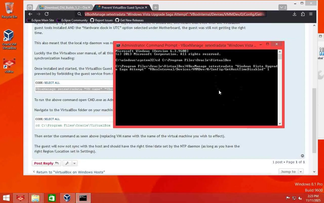The width and height of the screenshot is (324, 203).
Task: Click the browser page scrollbar thumb
Action: pos(314,121)
